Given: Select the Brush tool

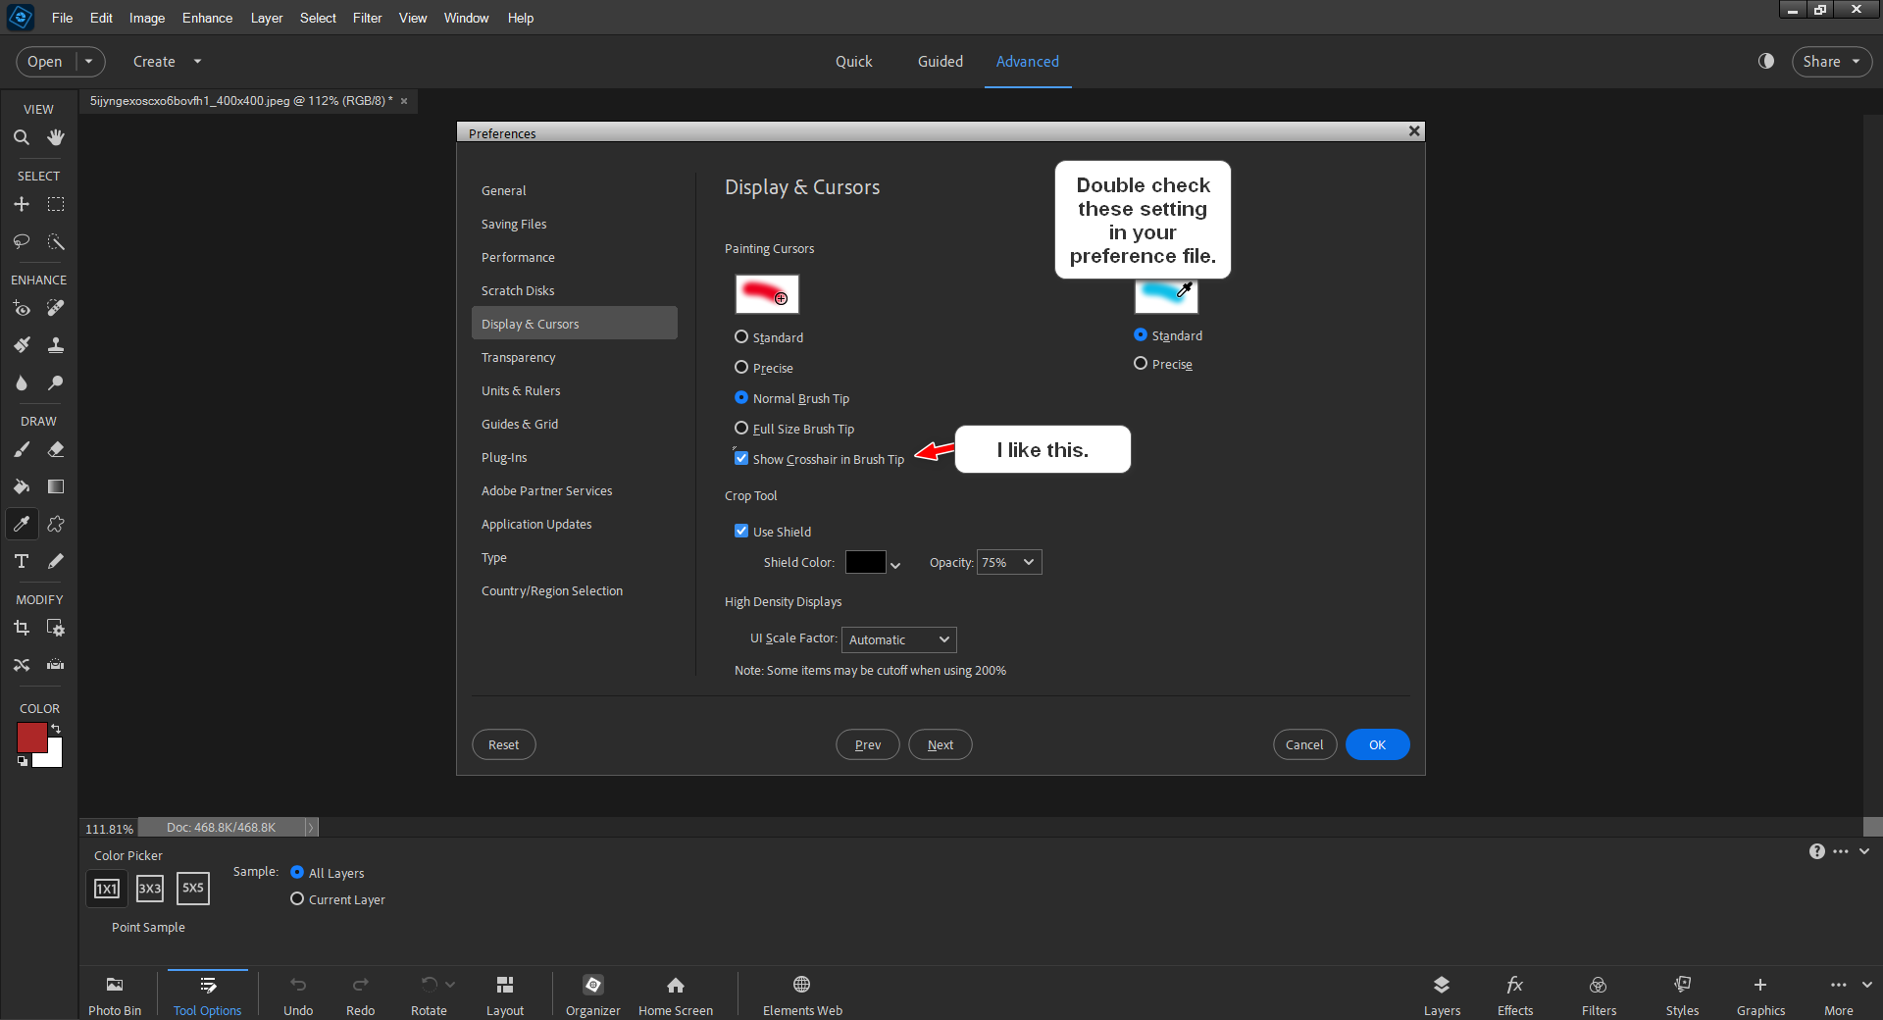Looking at the screenshot, I should click(x=22, y=449).
